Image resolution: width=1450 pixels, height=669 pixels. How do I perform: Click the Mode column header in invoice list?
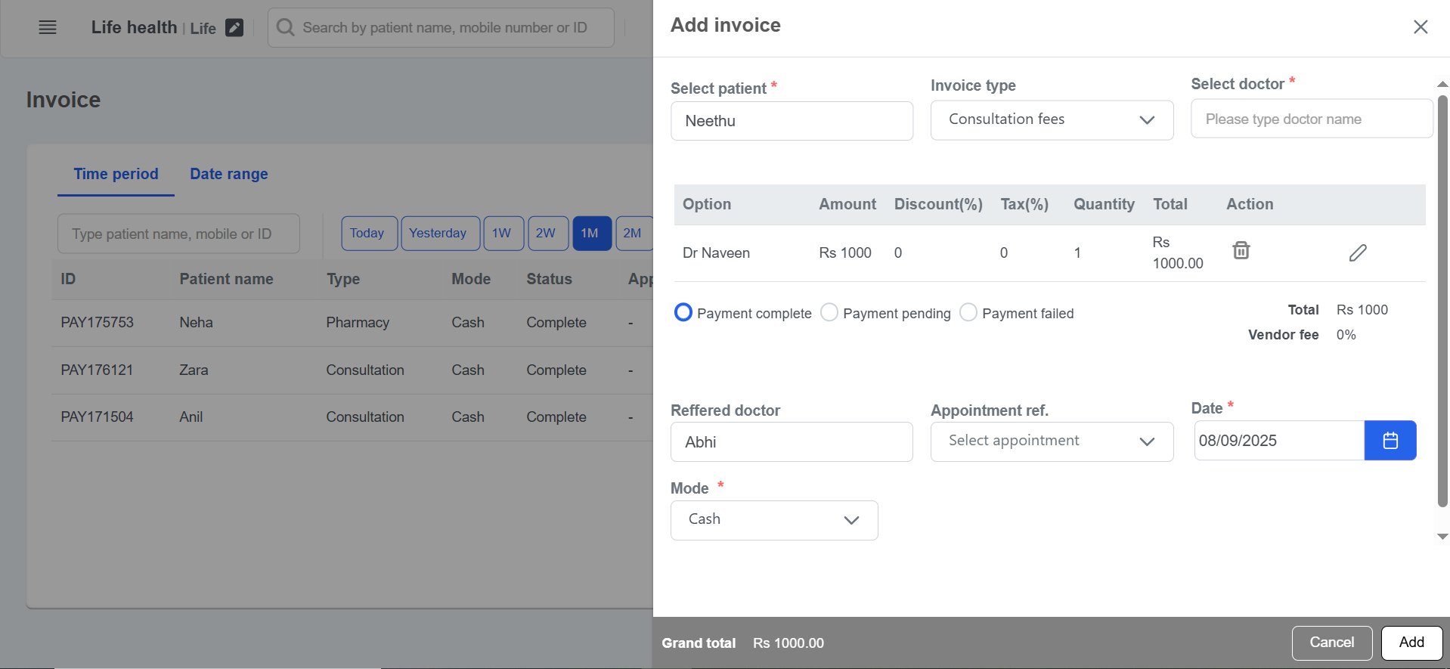tap(471, 279)
